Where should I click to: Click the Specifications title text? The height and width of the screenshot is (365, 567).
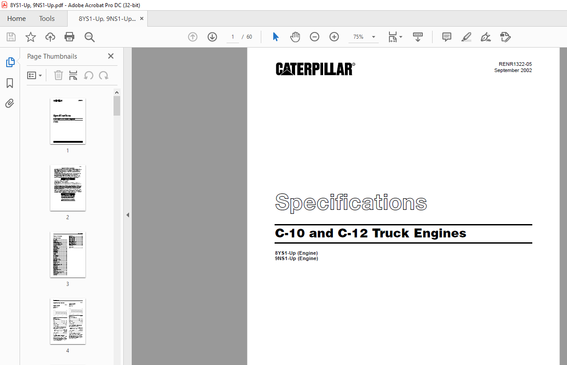351,203
